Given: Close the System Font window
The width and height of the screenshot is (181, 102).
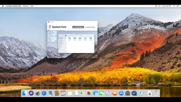Looking at the screenshot, I should [x=48, y=22].
